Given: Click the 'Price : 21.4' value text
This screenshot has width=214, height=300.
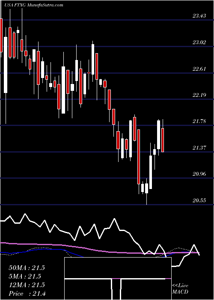Looking at the screenshot, I should click(27, 294).
